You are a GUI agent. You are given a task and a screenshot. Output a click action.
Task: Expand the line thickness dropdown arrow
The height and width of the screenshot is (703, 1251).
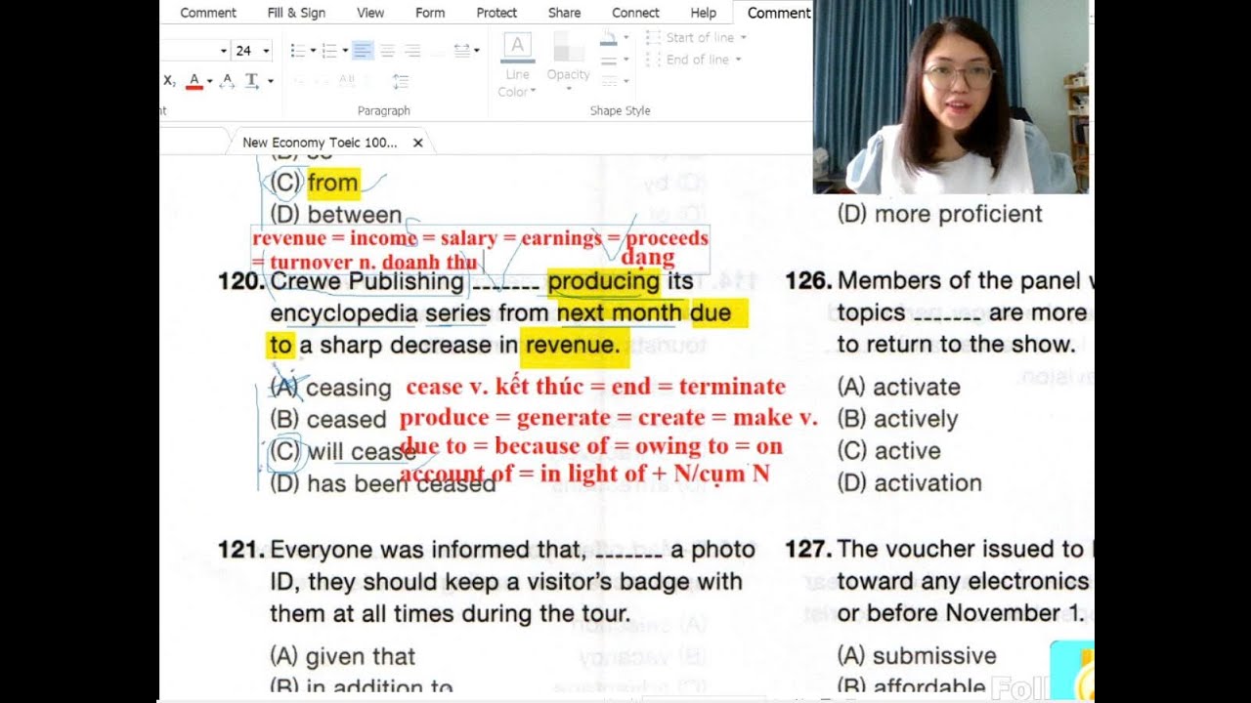click(625, 60)
